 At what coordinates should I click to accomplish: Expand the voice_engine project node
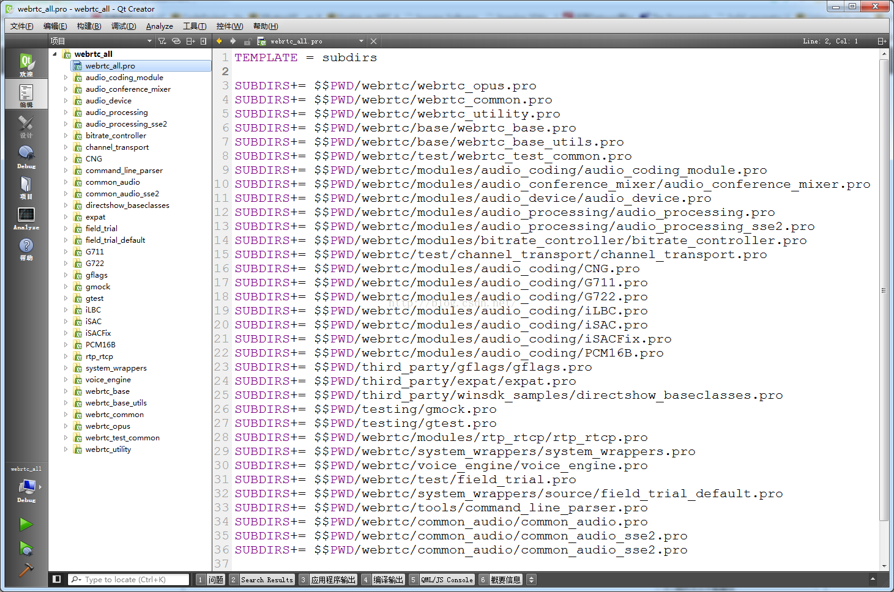tap(66, 380)
